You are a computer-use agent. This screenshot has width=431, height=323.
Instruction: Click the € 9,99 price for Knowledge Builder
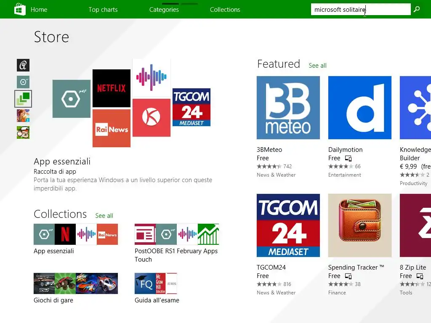point(409,167)
